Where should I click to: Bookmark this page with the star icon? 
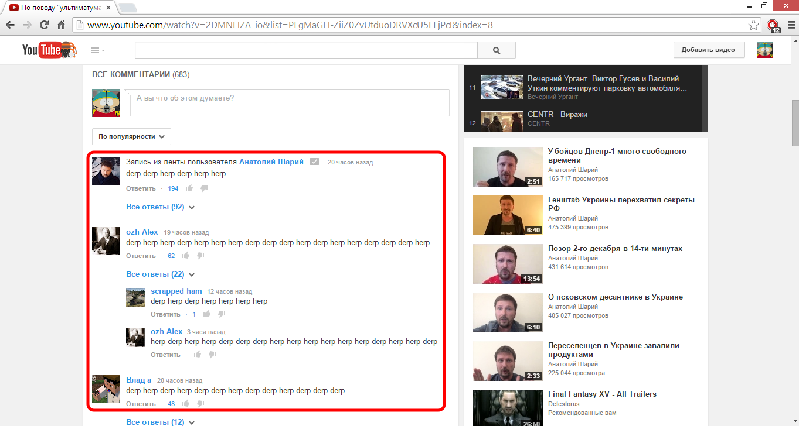pyautogui.click(x=753, y=25)
